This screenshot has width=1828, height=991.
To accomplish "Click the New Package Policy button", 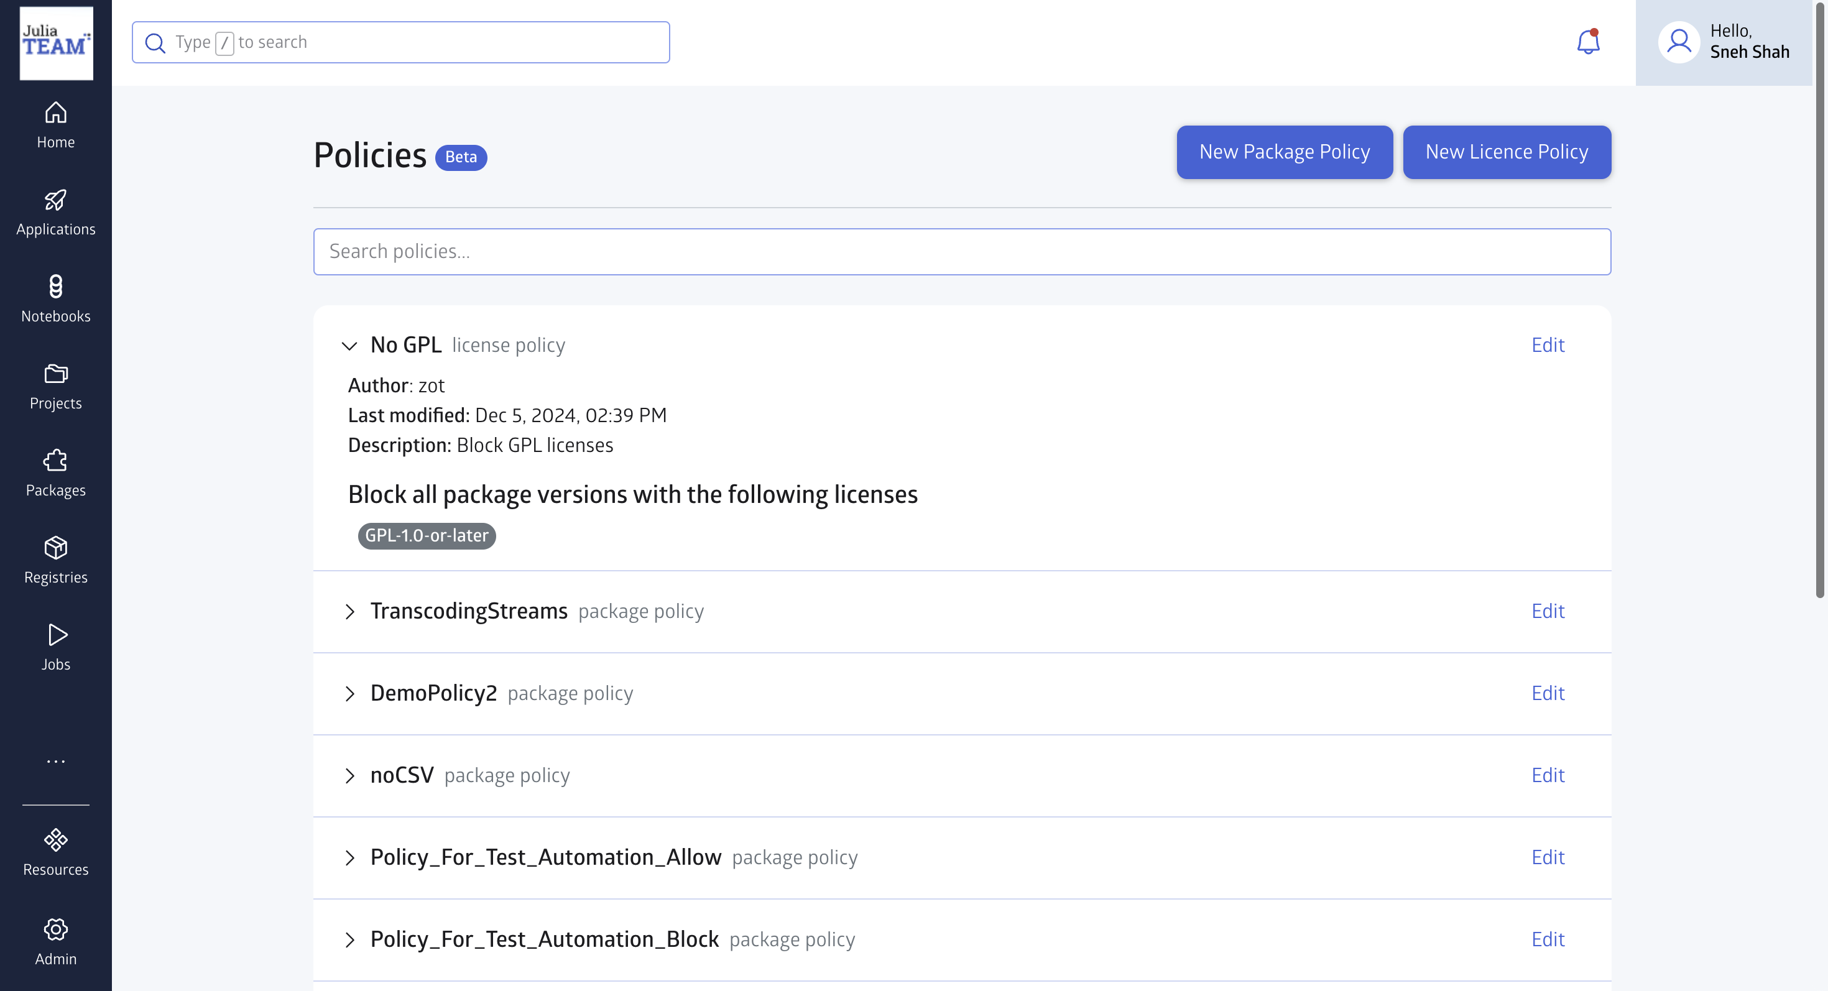I will (1284, 152).
